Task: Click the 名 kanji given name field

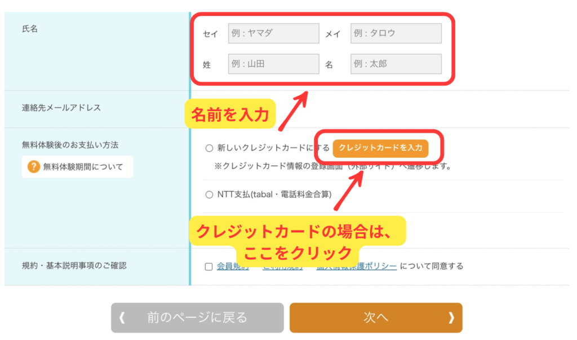Action: pyautogui.click(x=396, y=64)
